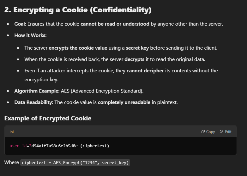
Task: Click the user_id key in the code line
Action: (18, 146)
